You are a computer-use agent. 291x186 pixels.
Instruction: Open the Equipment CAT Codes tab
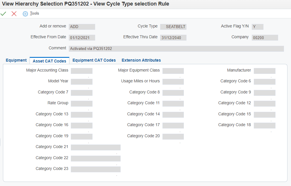[x=94, y=60]
